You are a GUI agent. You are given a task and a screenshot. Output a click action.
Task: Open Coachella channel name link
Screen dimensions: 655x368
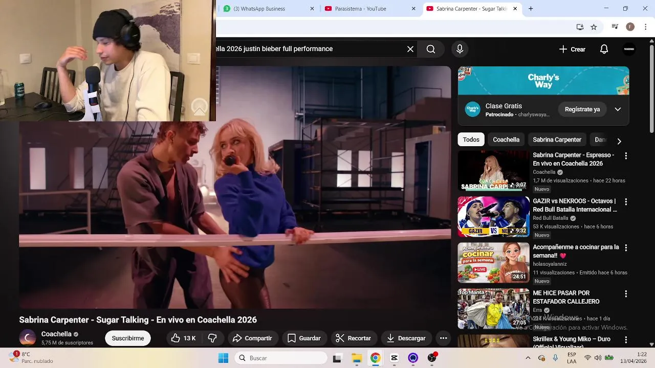[56, 334]
